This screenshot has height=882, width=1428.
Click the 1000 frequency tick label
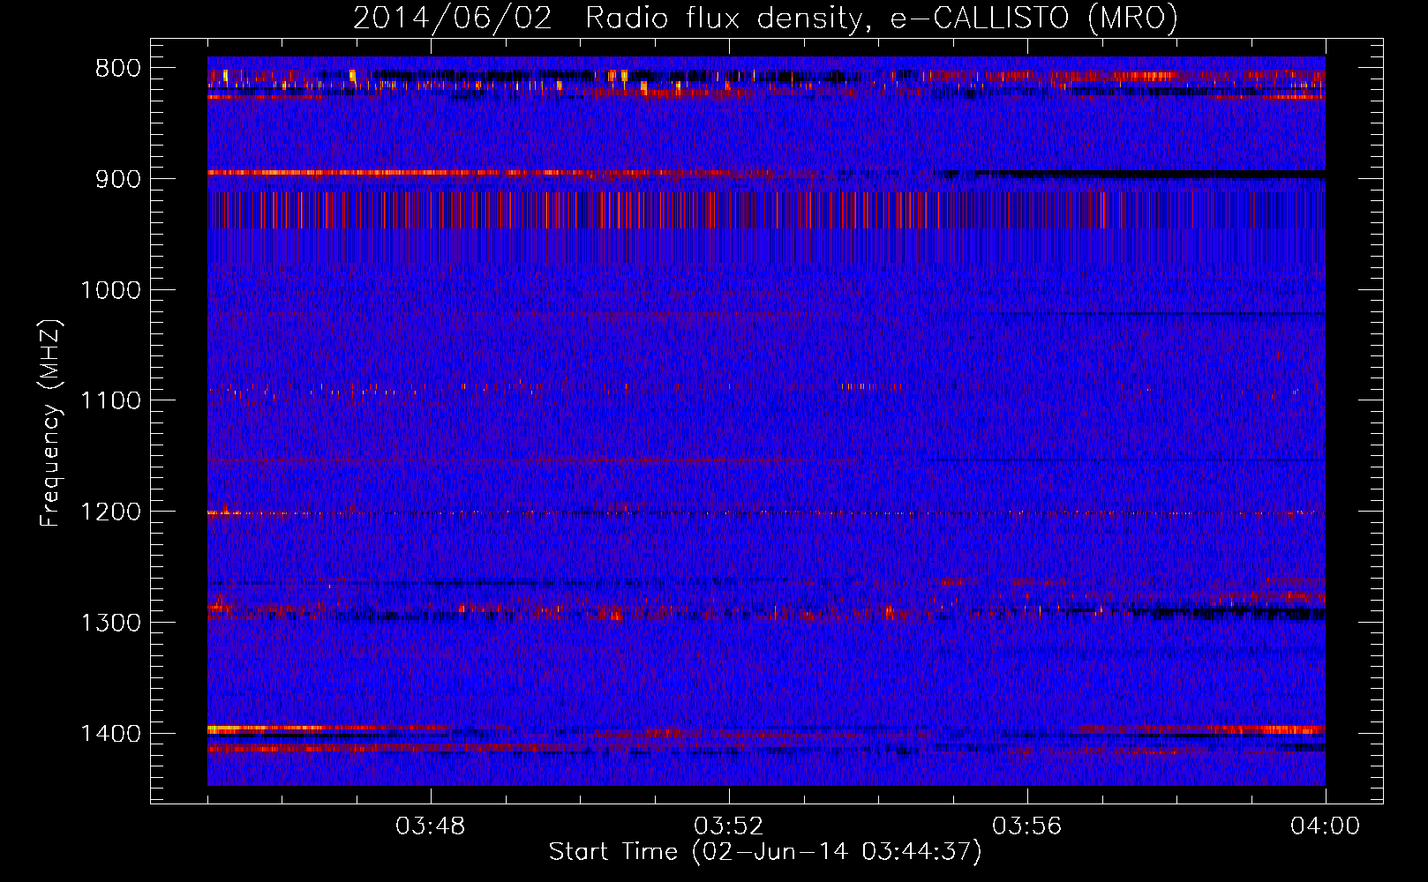(x=110, y=290)
